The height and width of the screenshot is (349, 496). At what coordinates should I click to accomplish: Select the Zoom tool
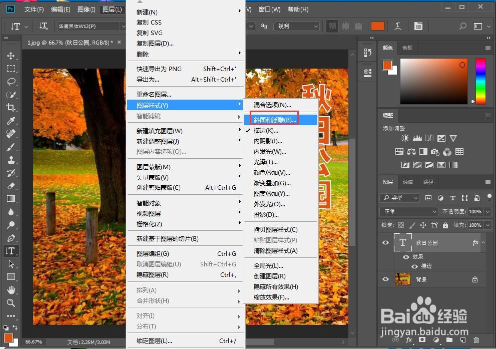[x=11, y=302]
